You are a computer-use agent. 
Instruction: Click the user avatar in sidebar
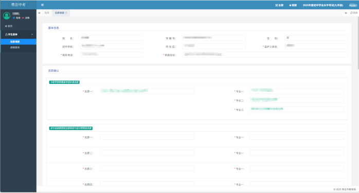pyautogui.click(x=7, y=15)
